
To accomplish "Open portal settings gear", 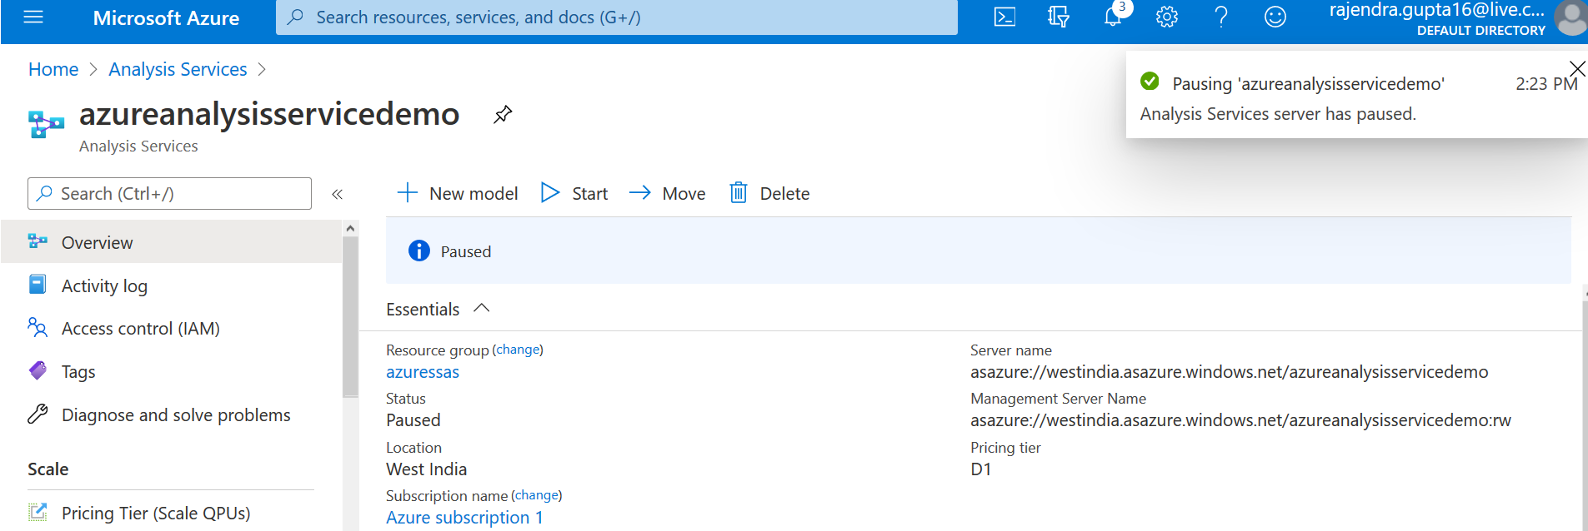I will pyautogui.click(x=1167, y=17).
